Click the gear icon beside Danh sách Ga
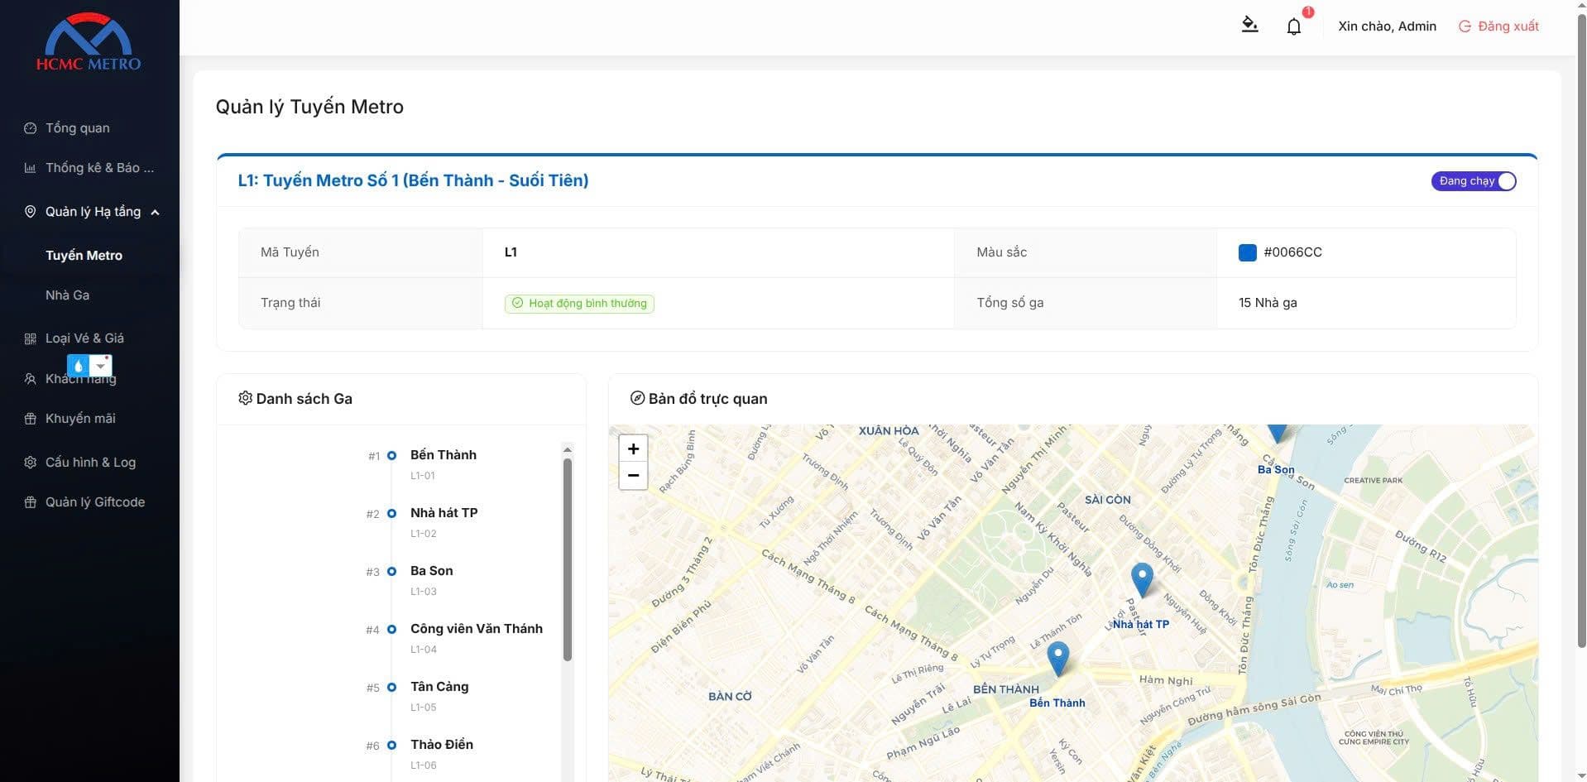Screen dimensions: 1587x782 (245, 398)
